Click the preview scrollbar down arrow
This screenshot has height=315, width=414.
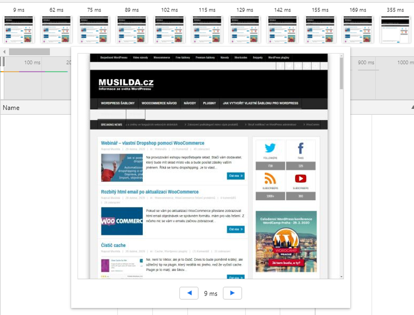(341, 277)
